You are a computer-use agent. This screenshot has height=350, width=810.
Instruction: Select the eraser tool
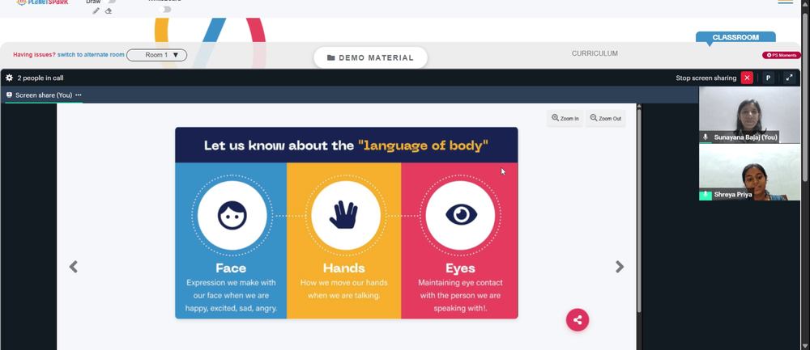(109, 11)
